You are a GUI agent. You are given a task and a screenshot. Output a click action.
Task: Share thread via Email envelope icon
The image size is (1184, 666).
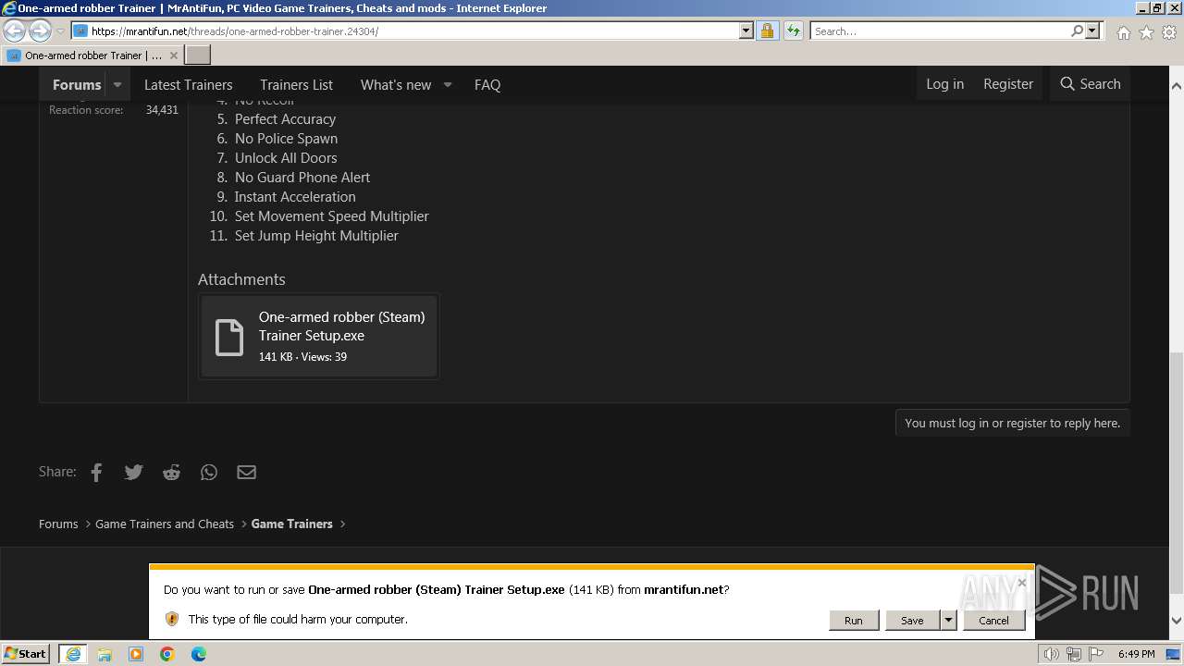[x=246, y=472]
